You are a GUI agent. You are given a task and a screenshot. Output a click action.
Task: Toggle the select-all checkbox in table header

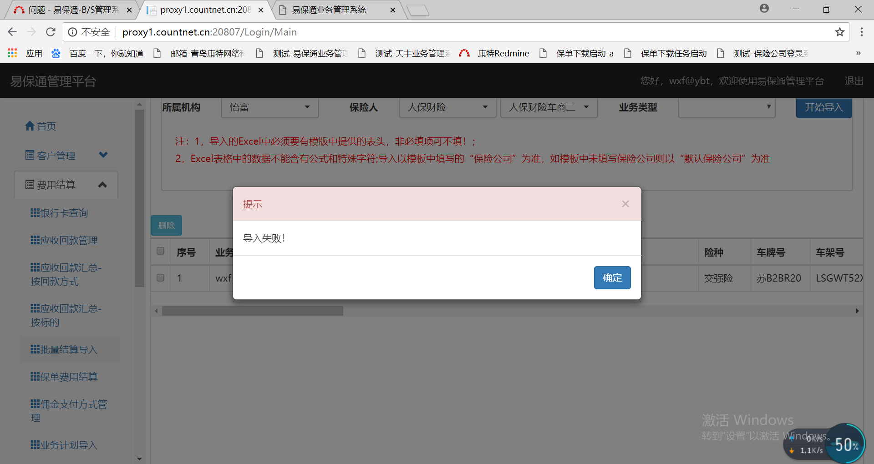click(160, 251)
